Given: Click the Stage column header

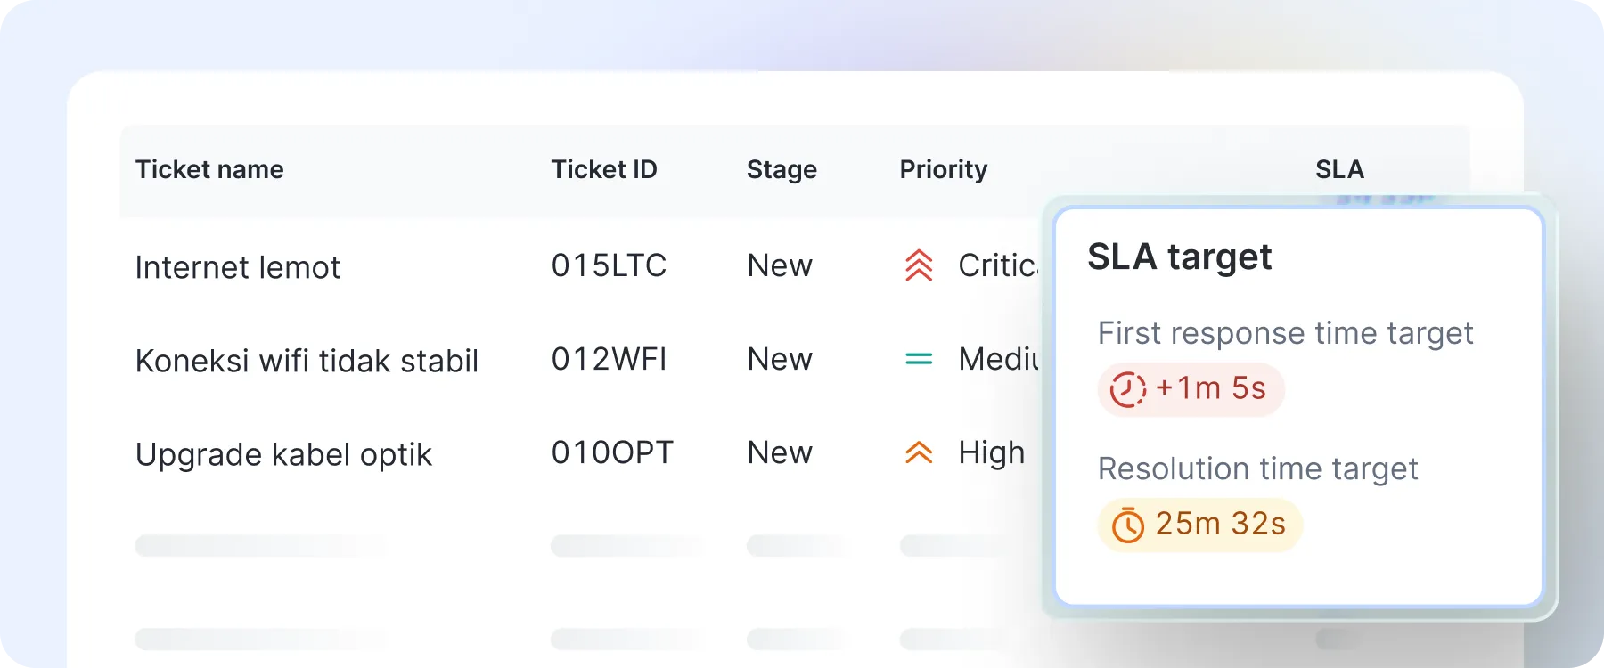Looking at the screenshot, I should click(782, 169).
